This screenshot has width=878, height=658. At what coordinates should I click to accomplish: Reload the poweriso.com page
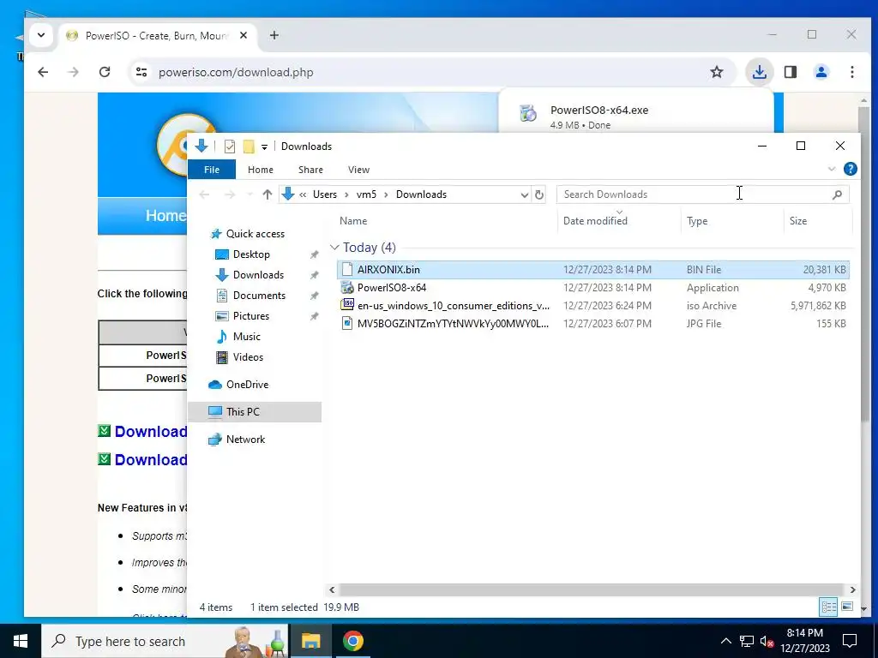tap(104, 72)
